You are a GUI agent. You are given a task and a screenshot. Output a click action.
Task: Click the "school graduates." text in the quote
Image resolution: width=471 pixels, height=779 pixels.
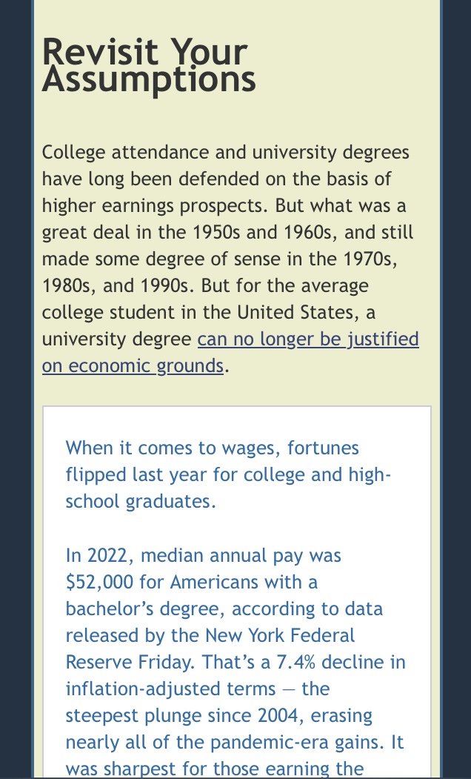pos(140,501)
